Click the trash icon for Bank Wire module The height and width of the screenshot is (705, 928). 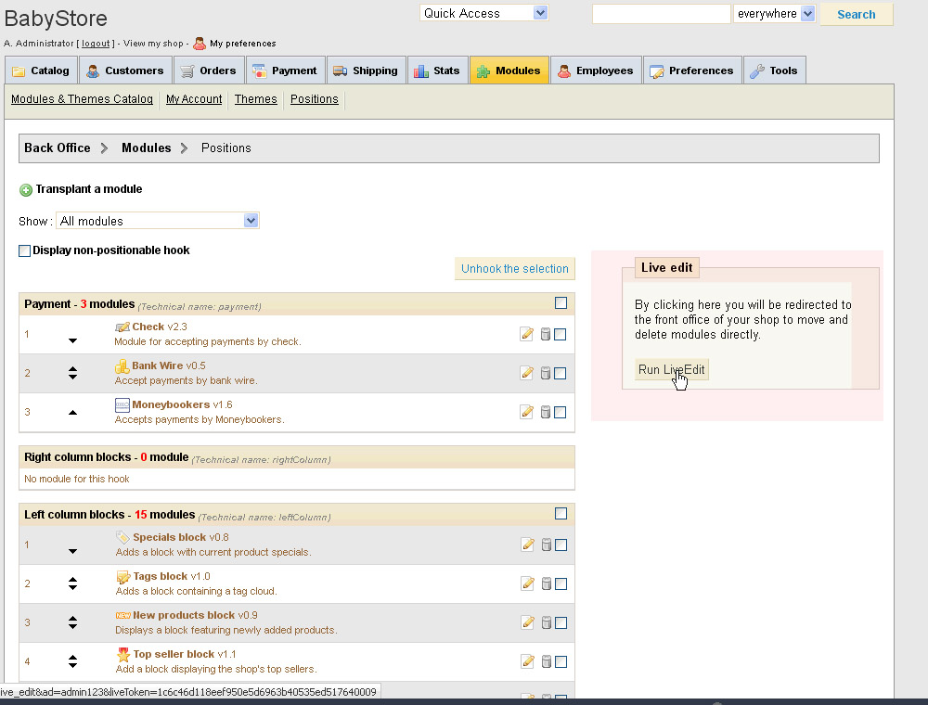pyautogui.click(x=546, y=373)
